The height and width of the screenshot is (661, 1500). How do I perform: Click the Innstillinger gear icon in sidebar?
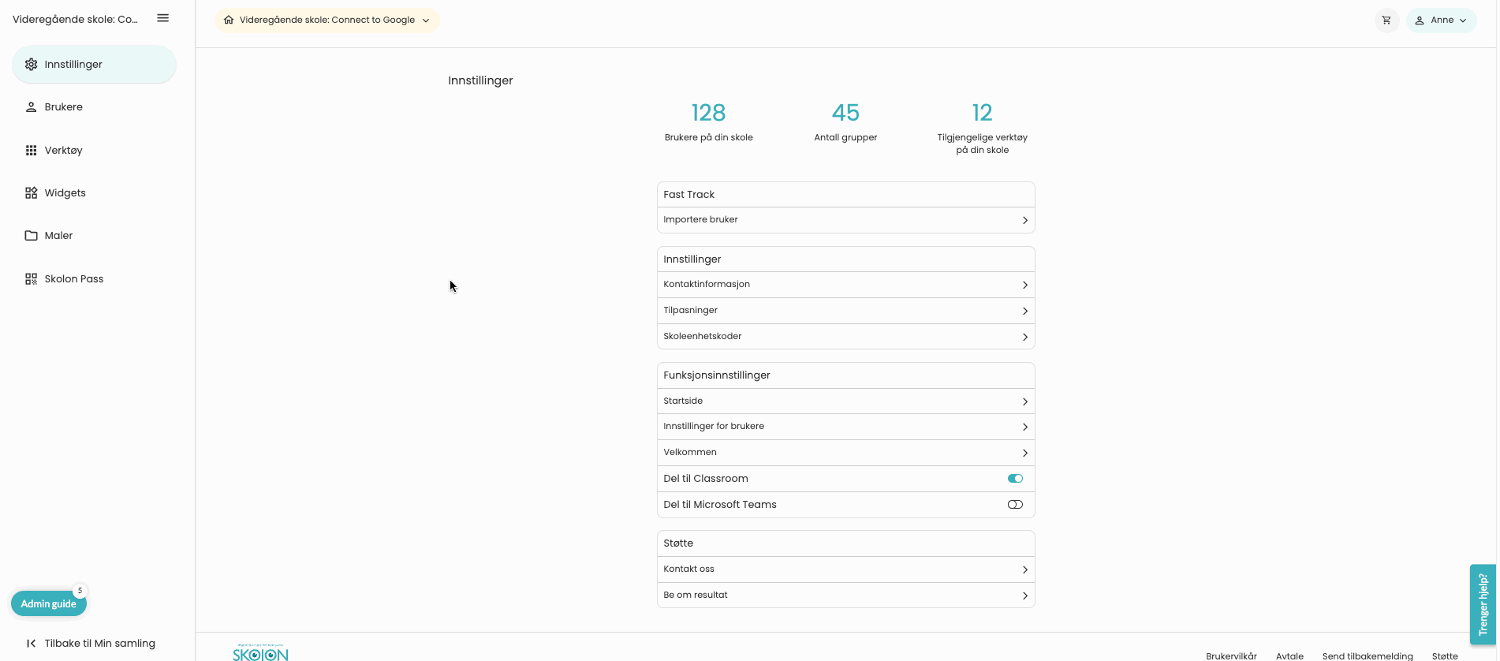[31, 64]
